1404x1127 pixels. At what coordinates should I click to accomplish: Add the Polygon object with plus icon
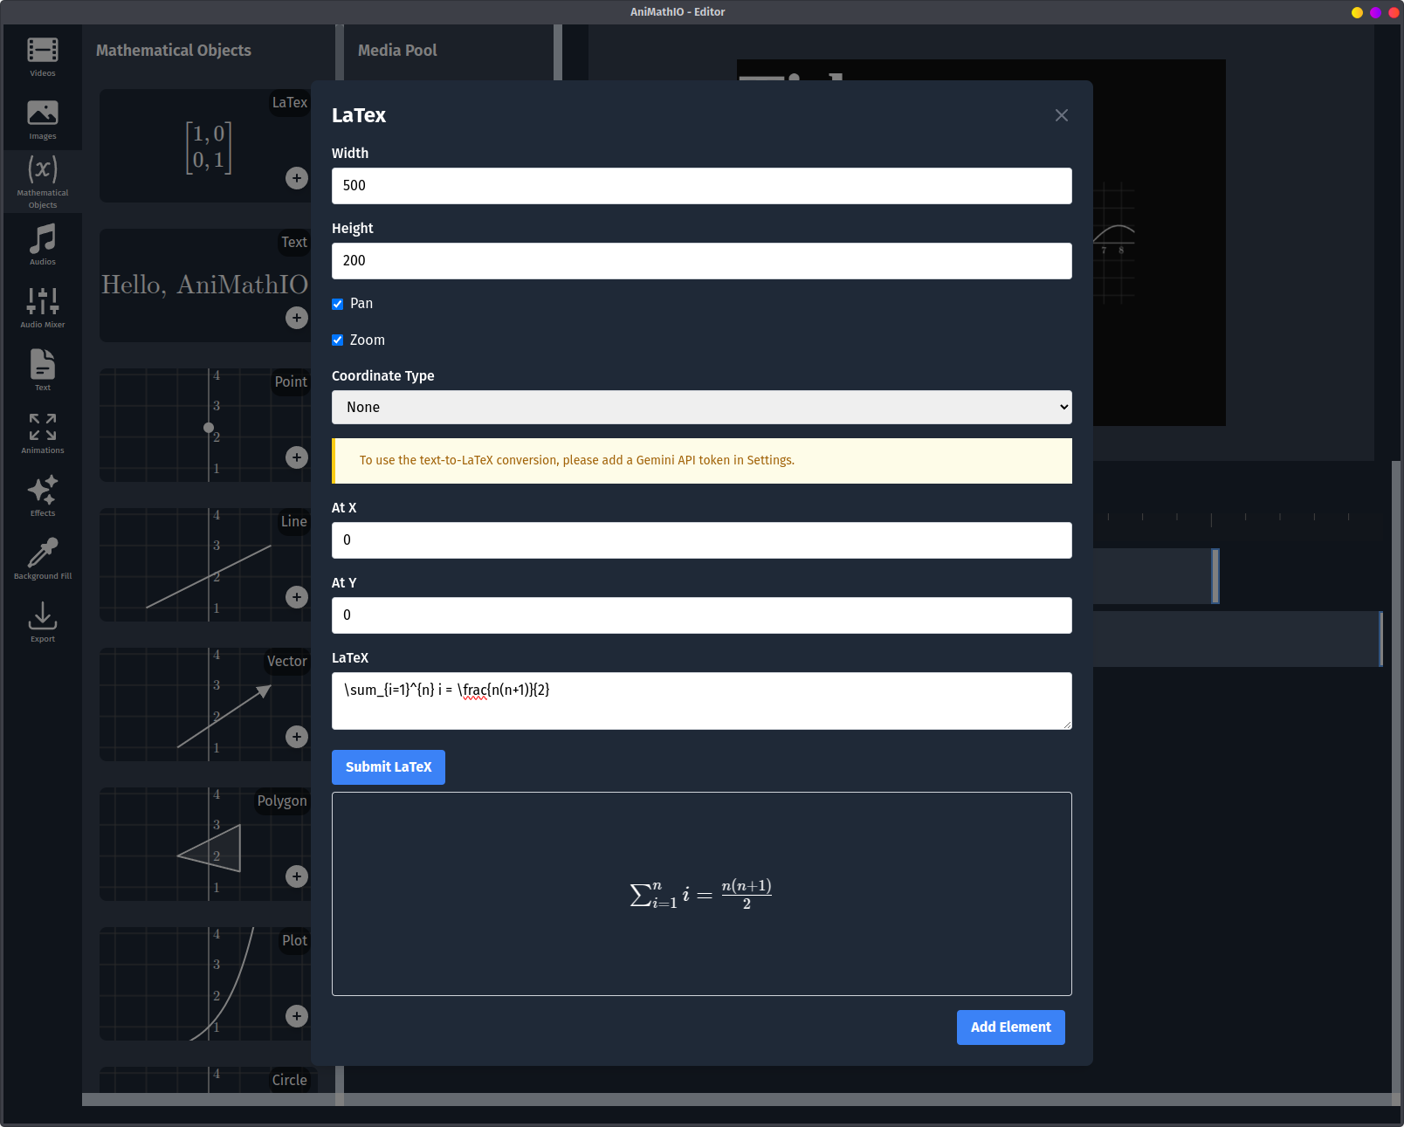tap(297, 876)
